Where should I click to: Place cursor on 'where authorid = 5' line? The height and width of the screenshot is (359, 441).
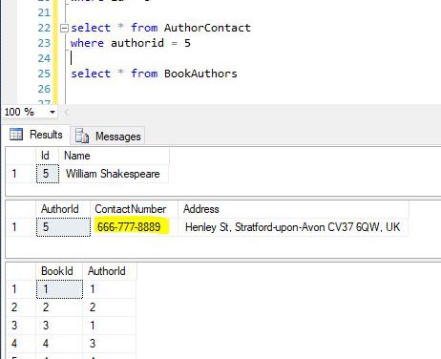[x=131, y=43]
